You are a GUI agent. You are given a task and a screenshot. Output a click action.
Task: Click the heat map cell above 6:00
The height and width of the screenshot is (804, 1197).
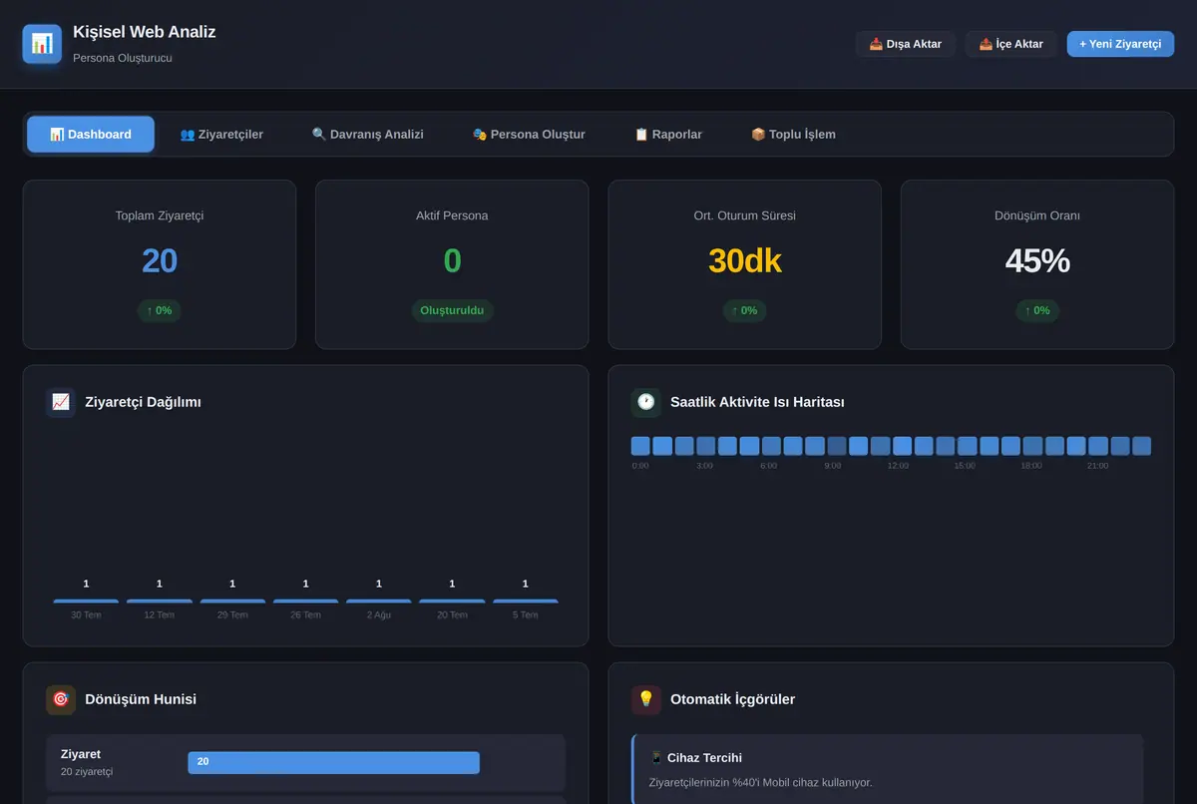point(771,446)
